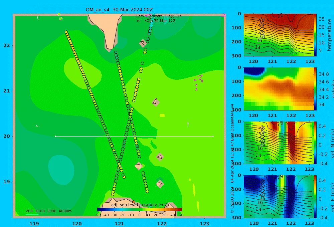The width and height of the screenshot is (334, 227).
Task: Click longitude label 123 on the main map
Action: [205, 224]
